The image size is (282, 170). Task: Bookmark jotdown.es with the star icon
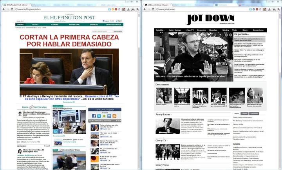coord(260,9)
